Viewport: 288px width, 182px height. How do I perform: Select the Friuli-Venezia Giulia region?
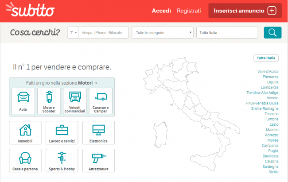coord(262,103)
